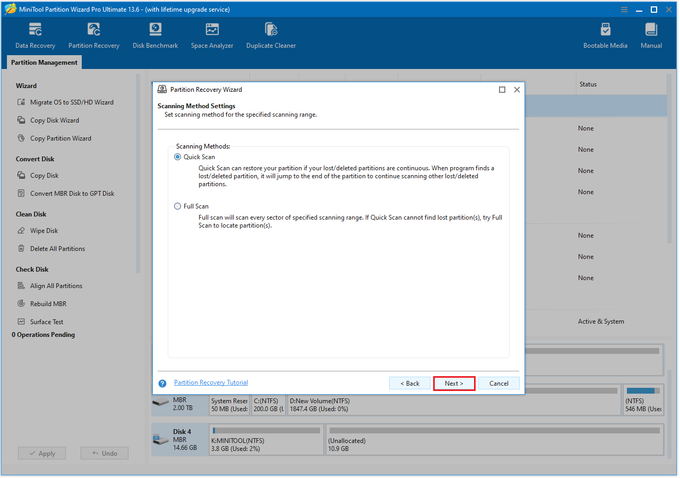Open the Bootable Media creator
This screenshot has width=680, height=478.
point(605,34)
